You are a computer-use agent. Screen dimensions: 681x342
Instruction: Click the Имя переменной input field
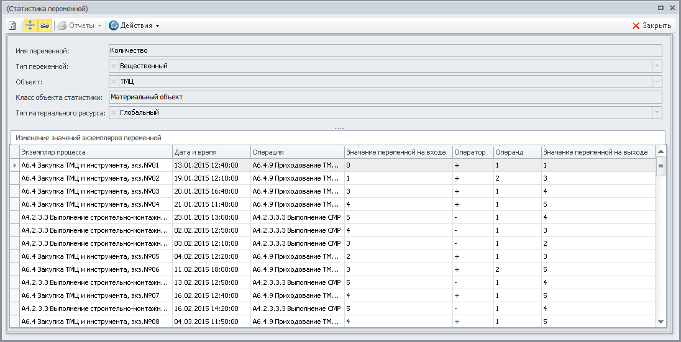385,51
